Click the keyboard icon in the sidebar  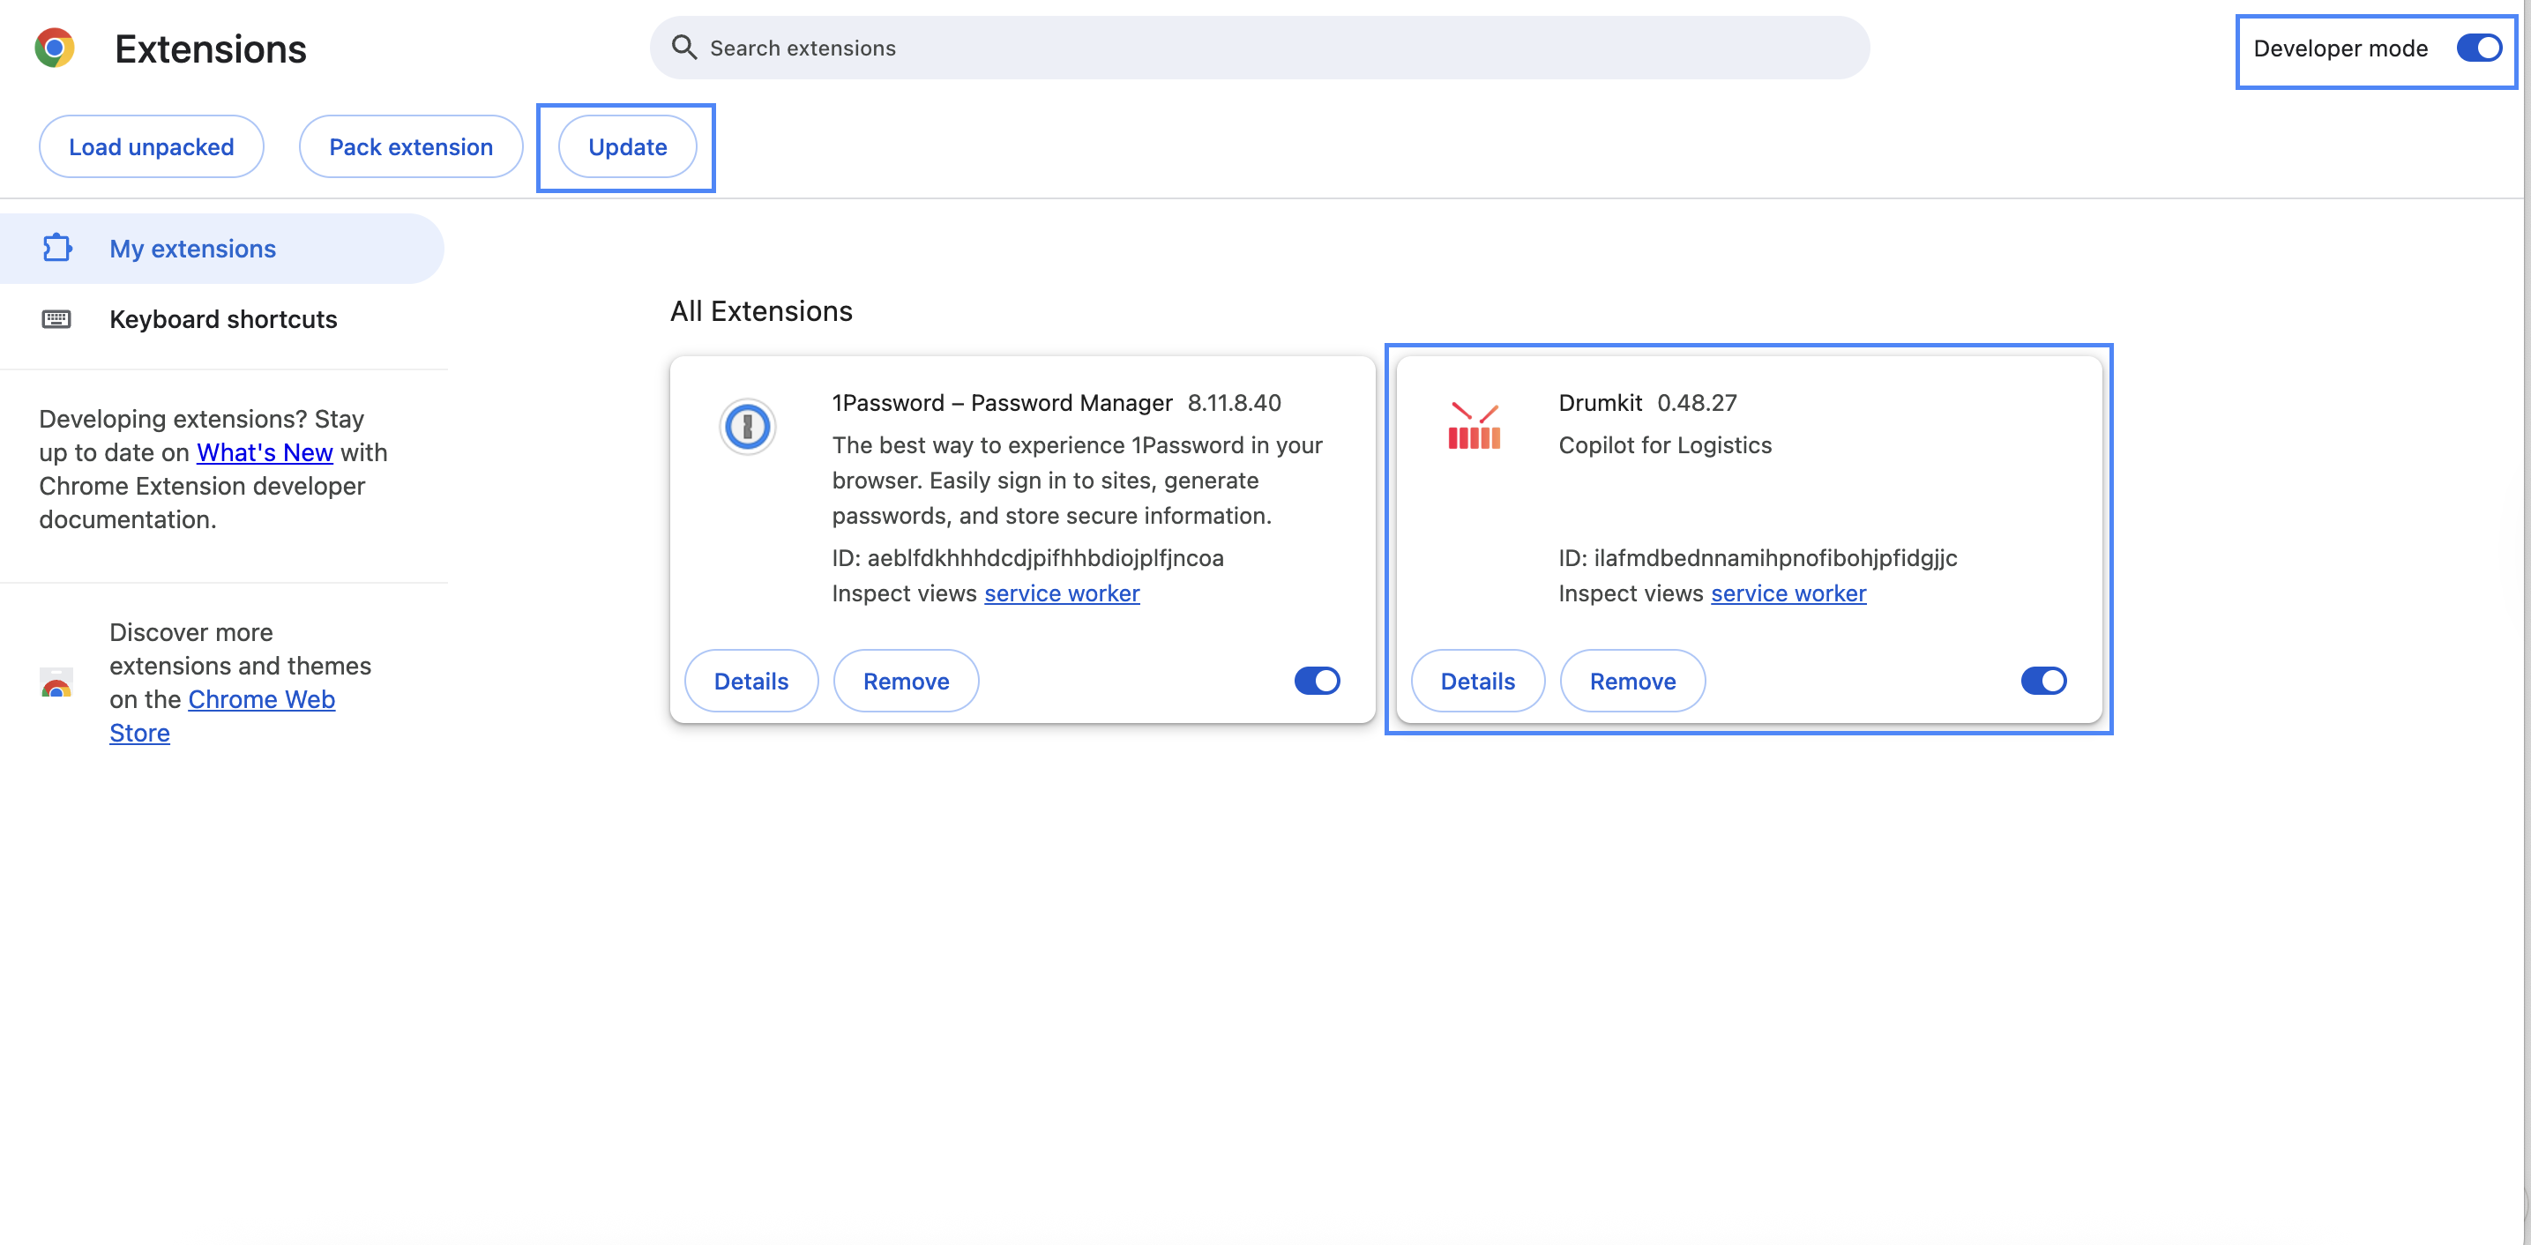pyautogui.click(x=56, y=319)
